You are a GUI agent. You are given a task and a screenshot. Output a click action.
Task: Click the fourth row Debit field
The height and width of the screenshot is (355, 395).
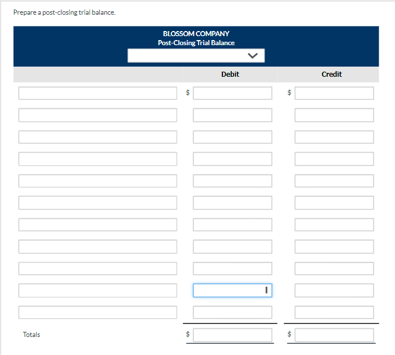pos(232,159)
